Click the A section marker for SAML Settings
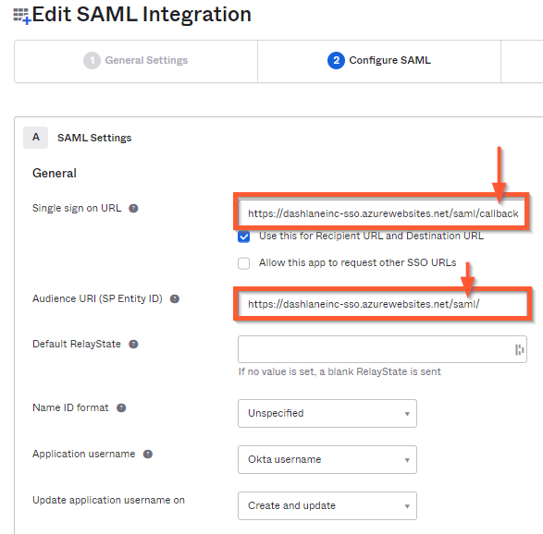This screenshot has width=543, height=534. [x=36, y=138]
